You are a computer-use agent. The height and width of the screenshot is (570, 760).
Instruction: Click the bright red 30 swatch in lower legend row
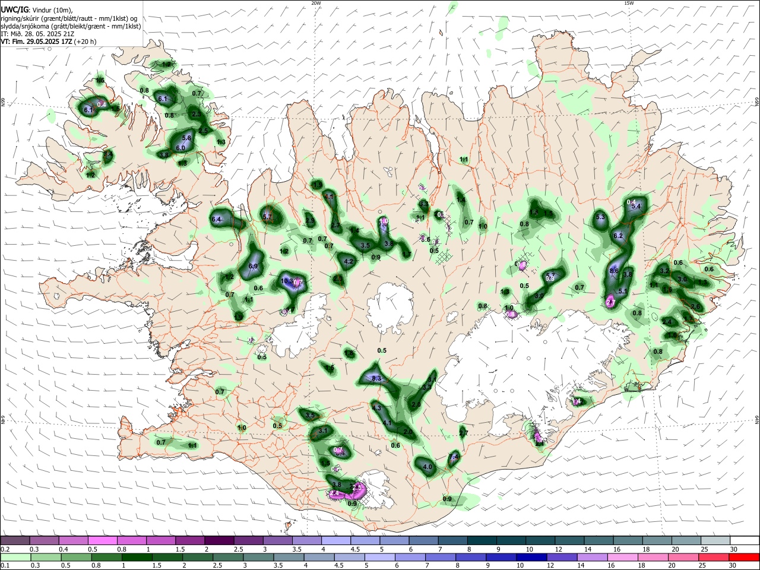pos(745,557)
